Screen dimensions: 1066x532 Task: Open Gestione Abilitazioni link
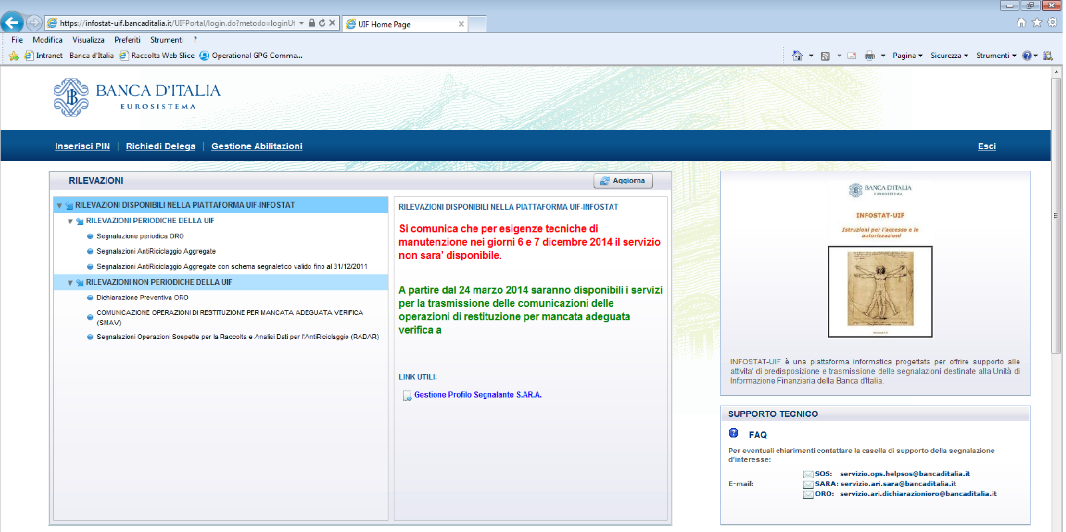(x=257, y=146)
